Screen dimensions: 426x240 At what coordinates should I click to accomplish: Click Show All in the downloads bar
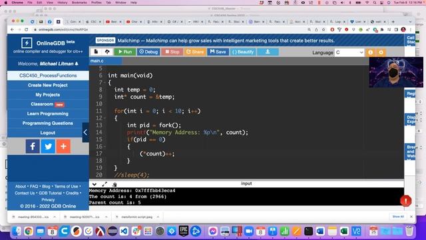click(x=398, y=217)
